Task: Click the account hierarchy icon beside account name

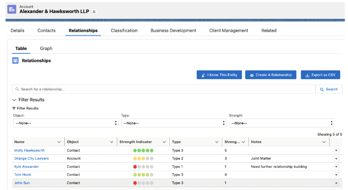Action: pos(94,11)
